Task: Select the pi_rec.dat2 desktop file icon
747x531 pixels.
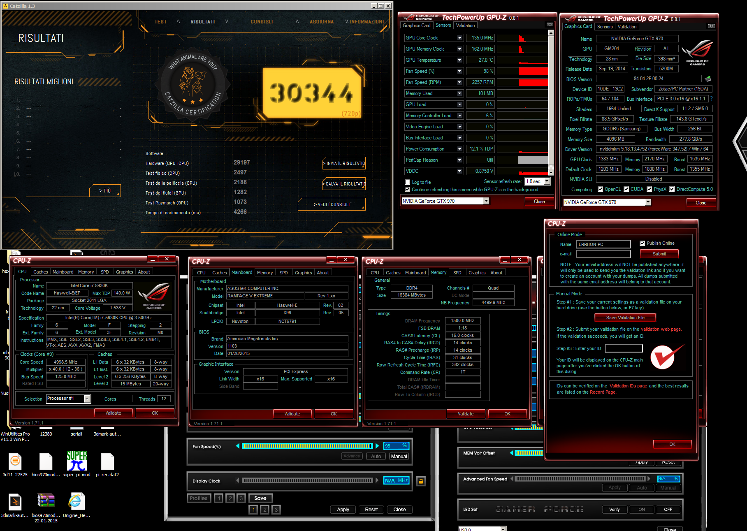Action: tap(108, 461)
